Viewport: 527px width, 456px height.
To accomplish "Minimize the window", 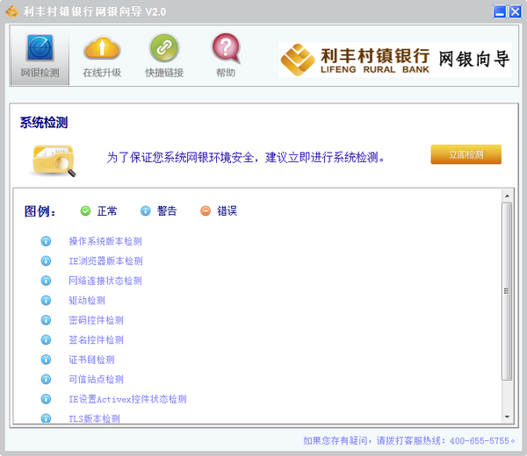I will point(499,11).
